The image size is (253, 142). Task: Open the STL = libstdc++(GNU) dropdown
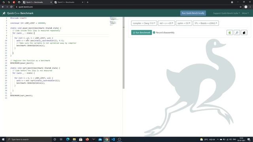206,23
